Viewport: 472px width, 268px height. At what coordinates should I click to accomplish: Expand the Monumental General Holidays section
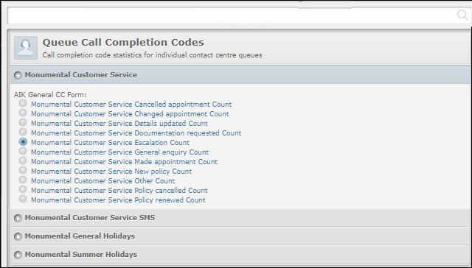click(x=18, y=237)
